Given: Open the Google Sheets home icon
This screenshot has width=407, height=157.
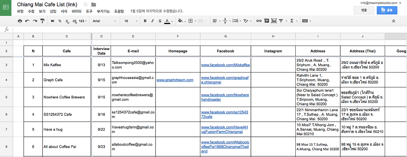Looking at the screenshot, I should point(6,8).
